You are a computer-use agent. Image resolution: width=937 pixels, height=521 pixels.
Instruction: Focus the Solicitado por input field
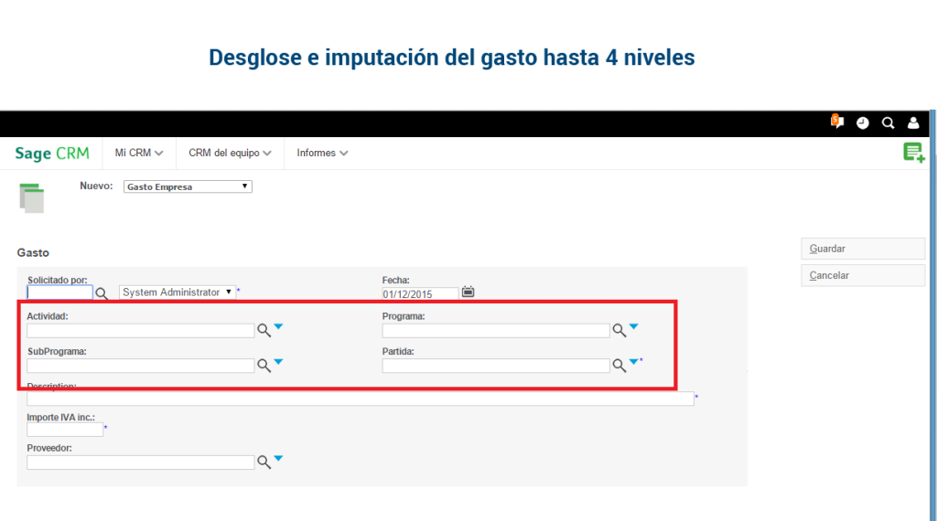[x=59, y=292]
